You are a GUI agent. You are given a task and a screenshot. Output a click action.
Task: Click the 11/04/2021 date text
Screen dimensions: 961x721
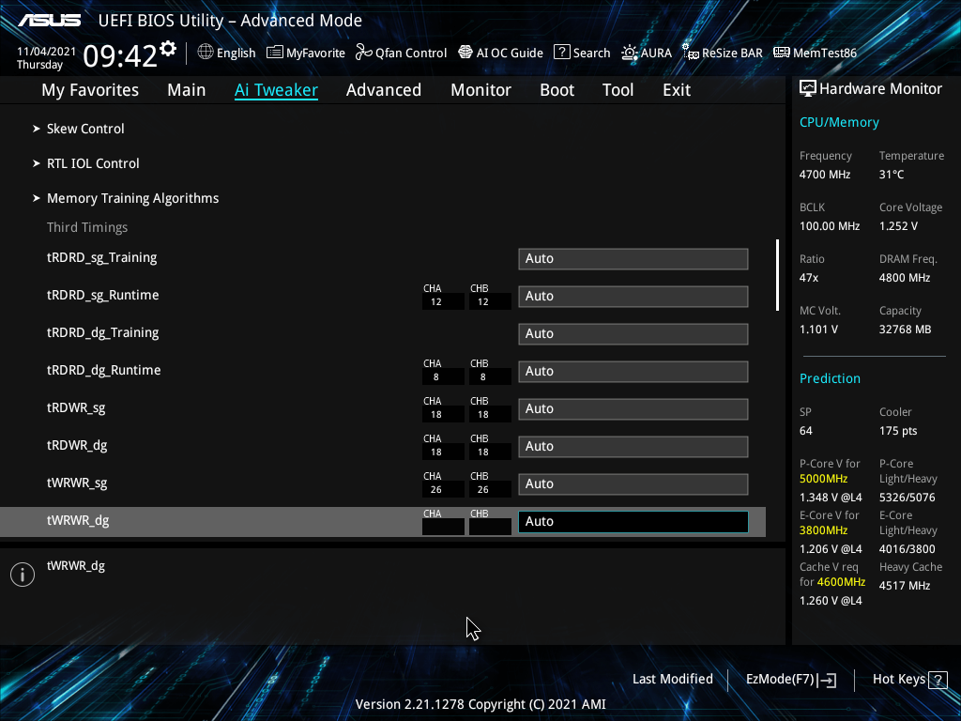point(46,52)
